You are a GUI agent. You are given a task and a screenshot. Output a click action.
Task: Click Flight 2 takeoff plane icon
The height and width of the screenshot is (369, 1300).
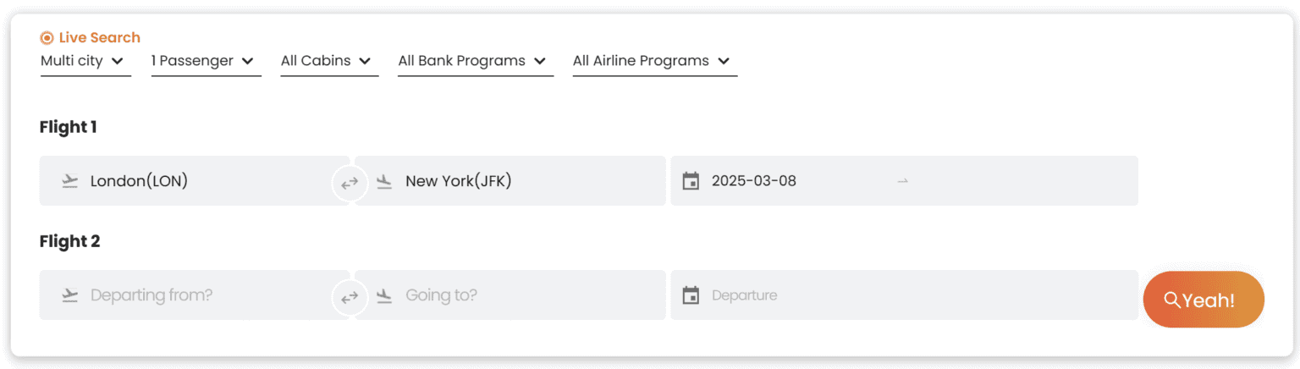69,295
